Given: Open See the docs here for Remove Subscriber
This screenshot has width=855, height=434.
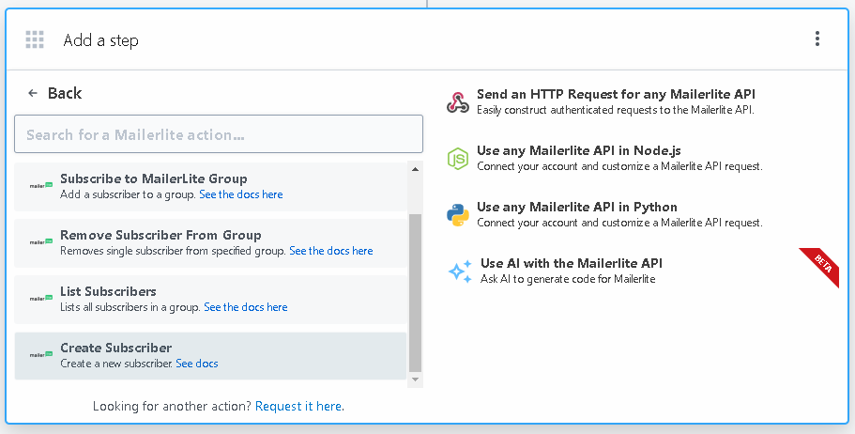Looking at the screenshot, I should tap(331, 251).
